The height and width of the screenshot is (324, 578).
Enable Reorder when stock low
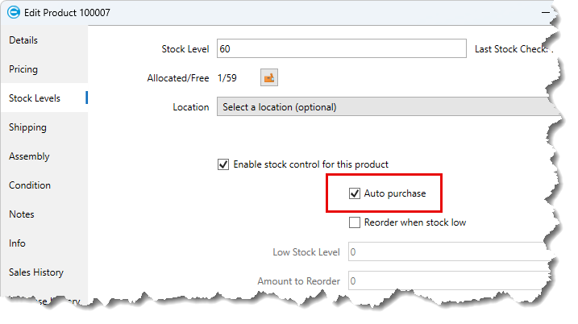point(354,222)
